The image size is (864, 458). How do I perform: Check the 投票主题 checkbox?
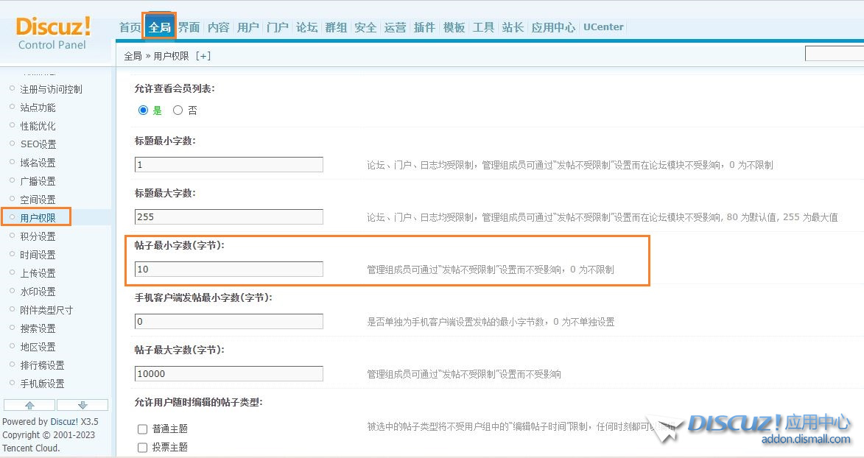pyautogui.click(x=143, y=448)
